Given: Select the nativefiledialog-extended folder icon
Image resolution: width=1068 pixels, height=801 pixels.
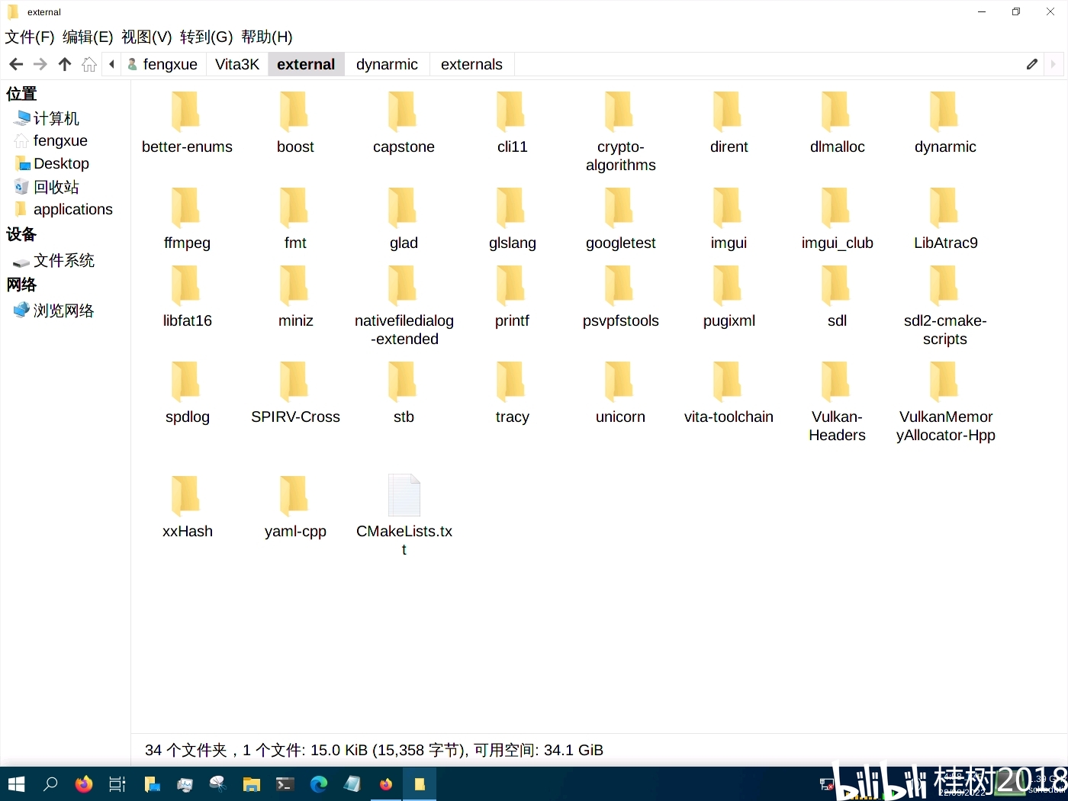Looking at the screenshot, I should click(x=403, y=285).
